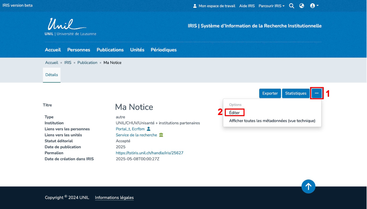Click the person icon beside Portal_t, Ecrfbm

149,129
